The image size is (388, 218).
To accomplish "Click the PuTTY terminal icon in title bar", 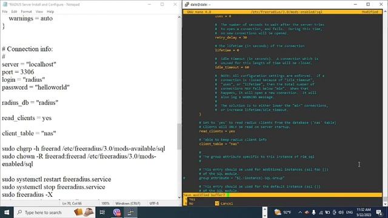I will pyautogui.click(x=187, y=4).
